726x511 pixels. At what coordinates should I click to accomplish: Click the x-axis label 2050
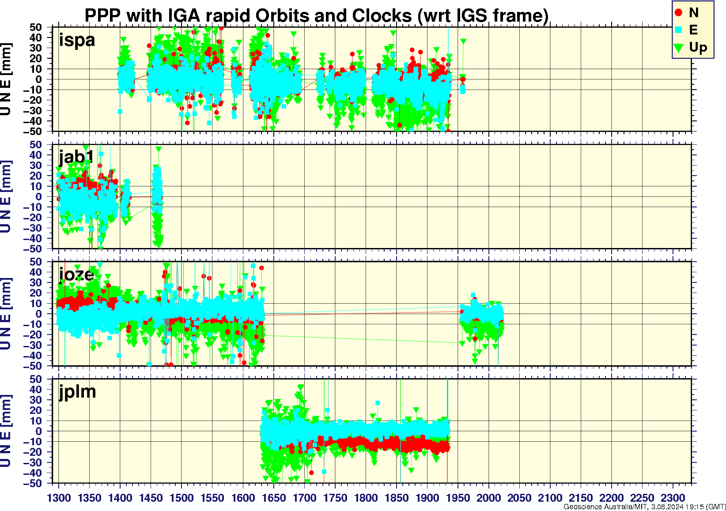pos(519,498)
